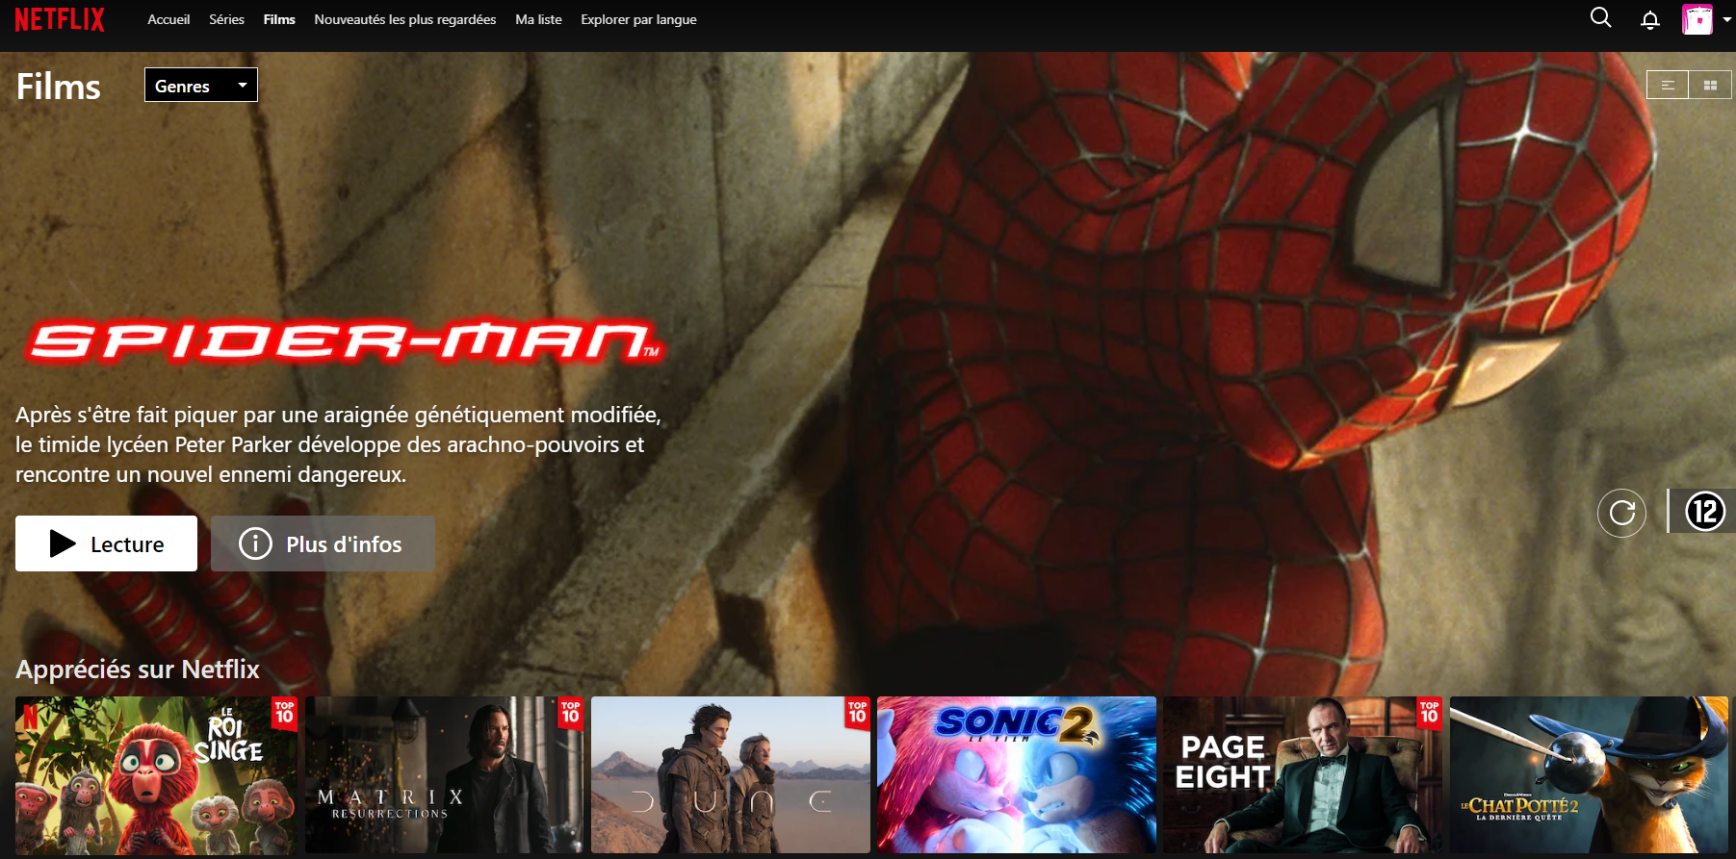Open Matrix Resurrections thumbnail

tap(444, 775)
